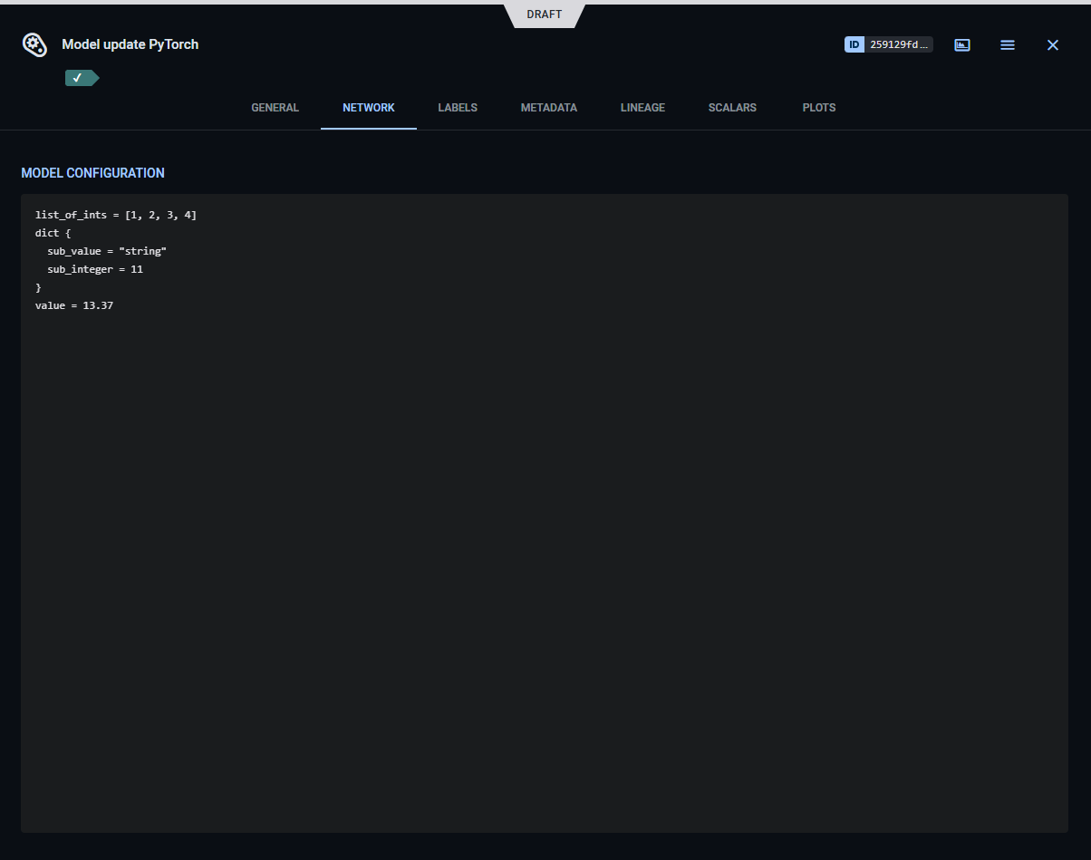Screen dimensions: 1091x860
Task: Click the ID badge icon
Action: tap(853, 43)
